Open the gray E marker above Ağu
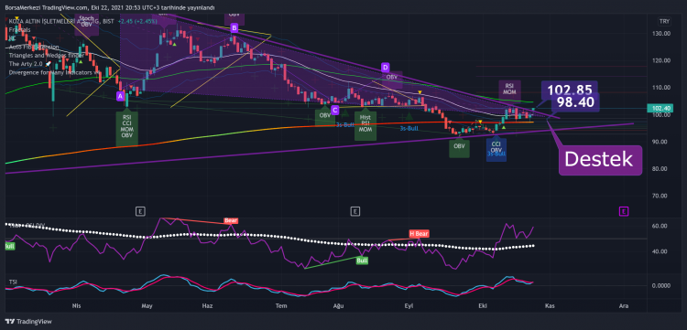 [x=354, y=211]
